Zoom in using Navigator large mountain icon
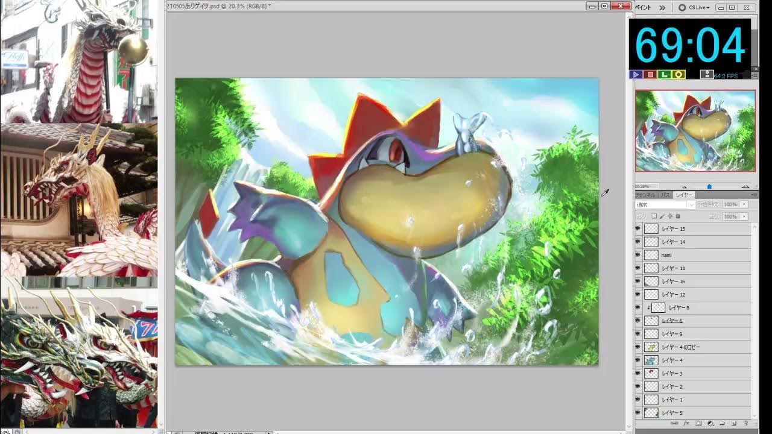Viewport: 772px width, 434px height. pyautogui.click(x=745, y=187)
